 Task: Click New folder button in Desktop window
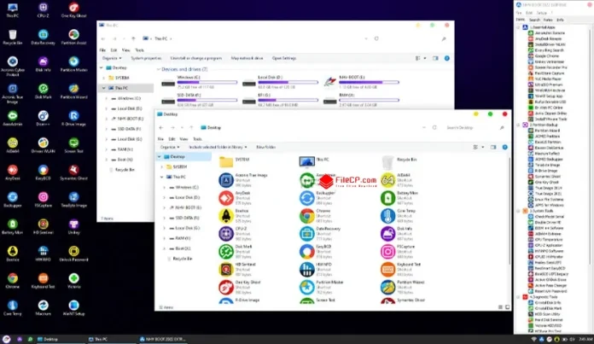266,147
